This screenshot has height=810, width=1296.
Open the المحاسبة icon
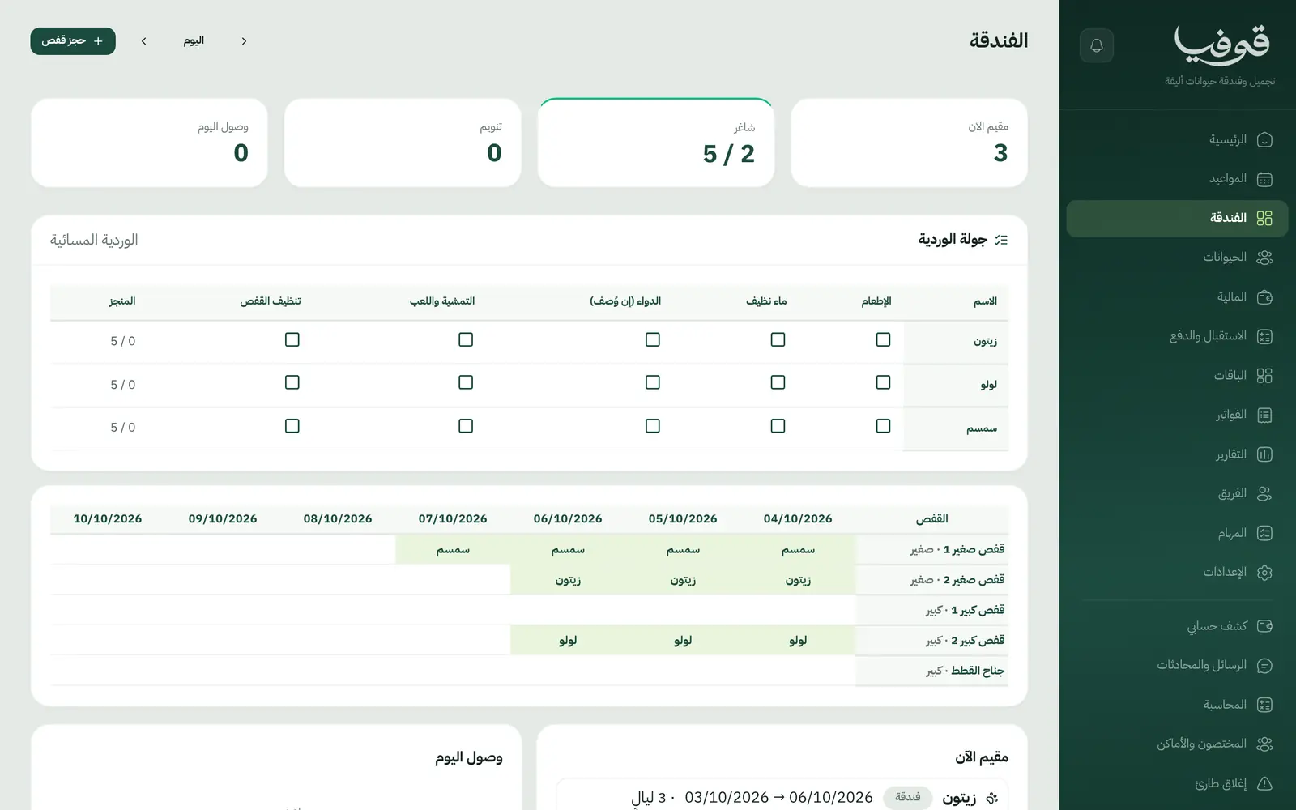tap(1264, 705)
